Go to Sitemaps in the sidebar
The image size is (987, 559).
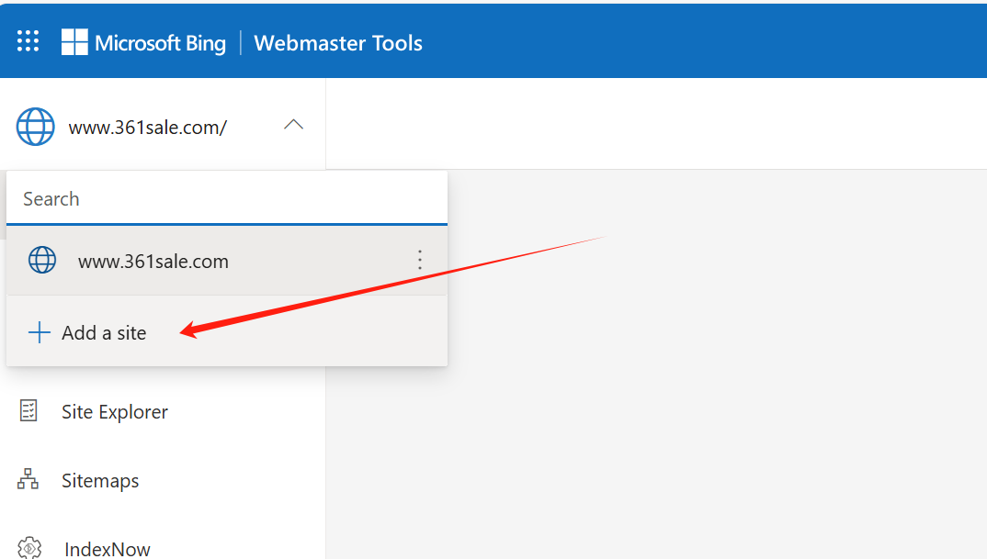[x=100, y=481]
